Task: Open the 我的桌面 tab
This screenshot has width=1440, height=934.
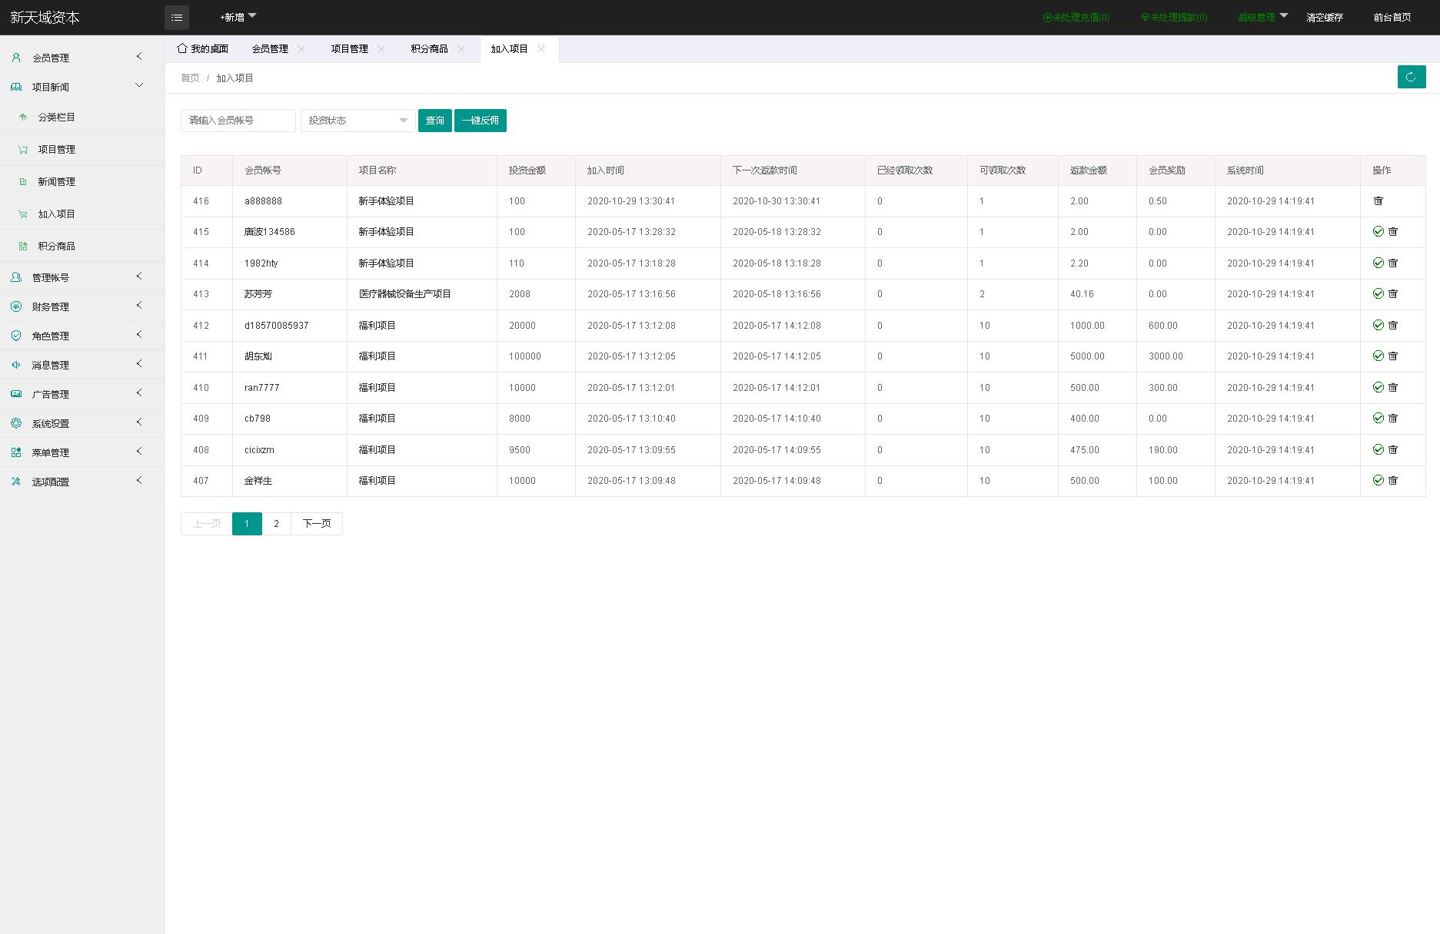Action: (203, 49)
